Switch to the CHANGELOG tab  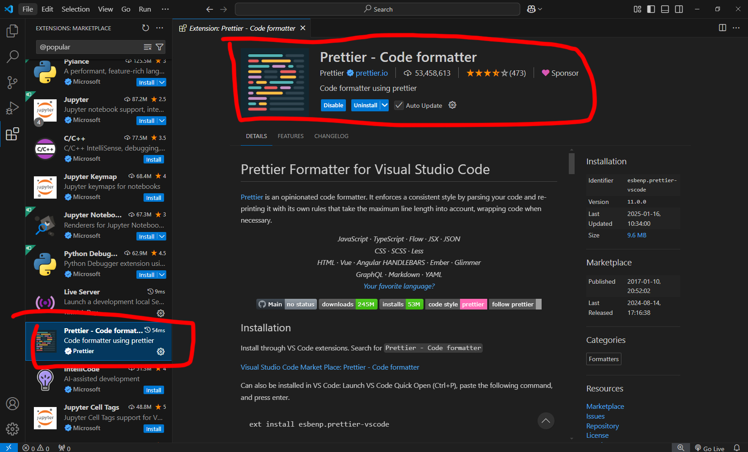[x=331, y=136]
